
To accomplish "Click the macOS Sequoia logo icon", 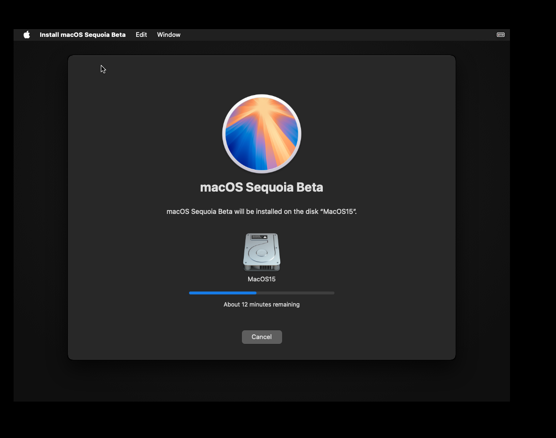I will [262, 134].
